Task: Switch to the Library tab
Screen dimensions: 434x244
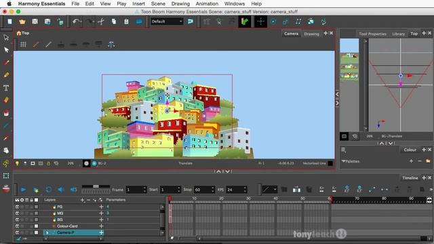Action: point(398,34)
